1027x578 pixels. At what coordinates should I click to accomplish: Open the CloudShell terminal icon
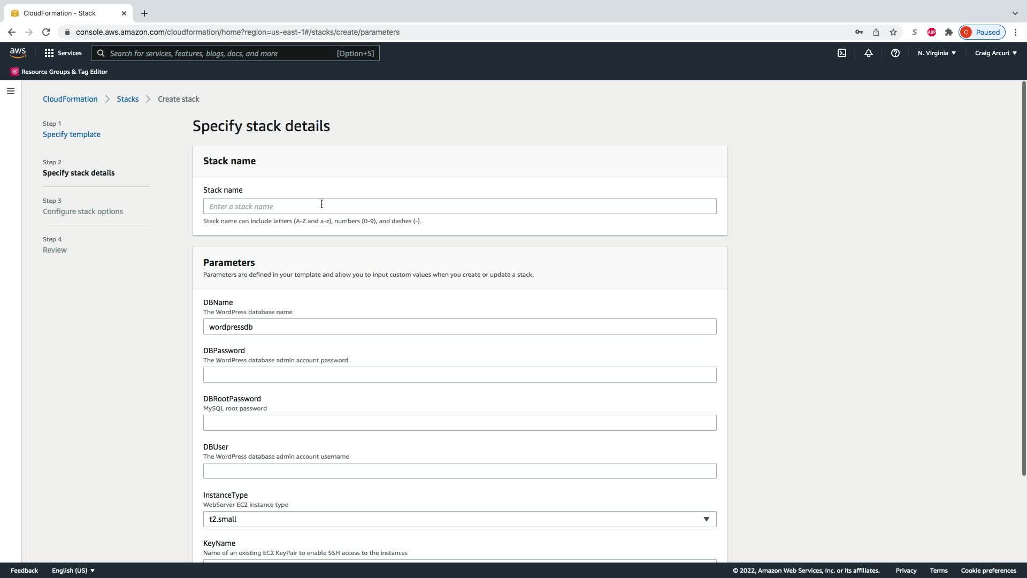click(841, 53)
